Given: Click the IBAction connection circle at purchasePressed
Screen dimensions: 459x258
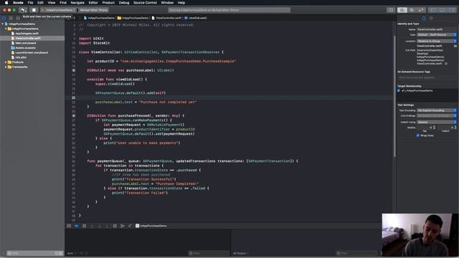Looking at the screenshot, I should tap(73, 115).
